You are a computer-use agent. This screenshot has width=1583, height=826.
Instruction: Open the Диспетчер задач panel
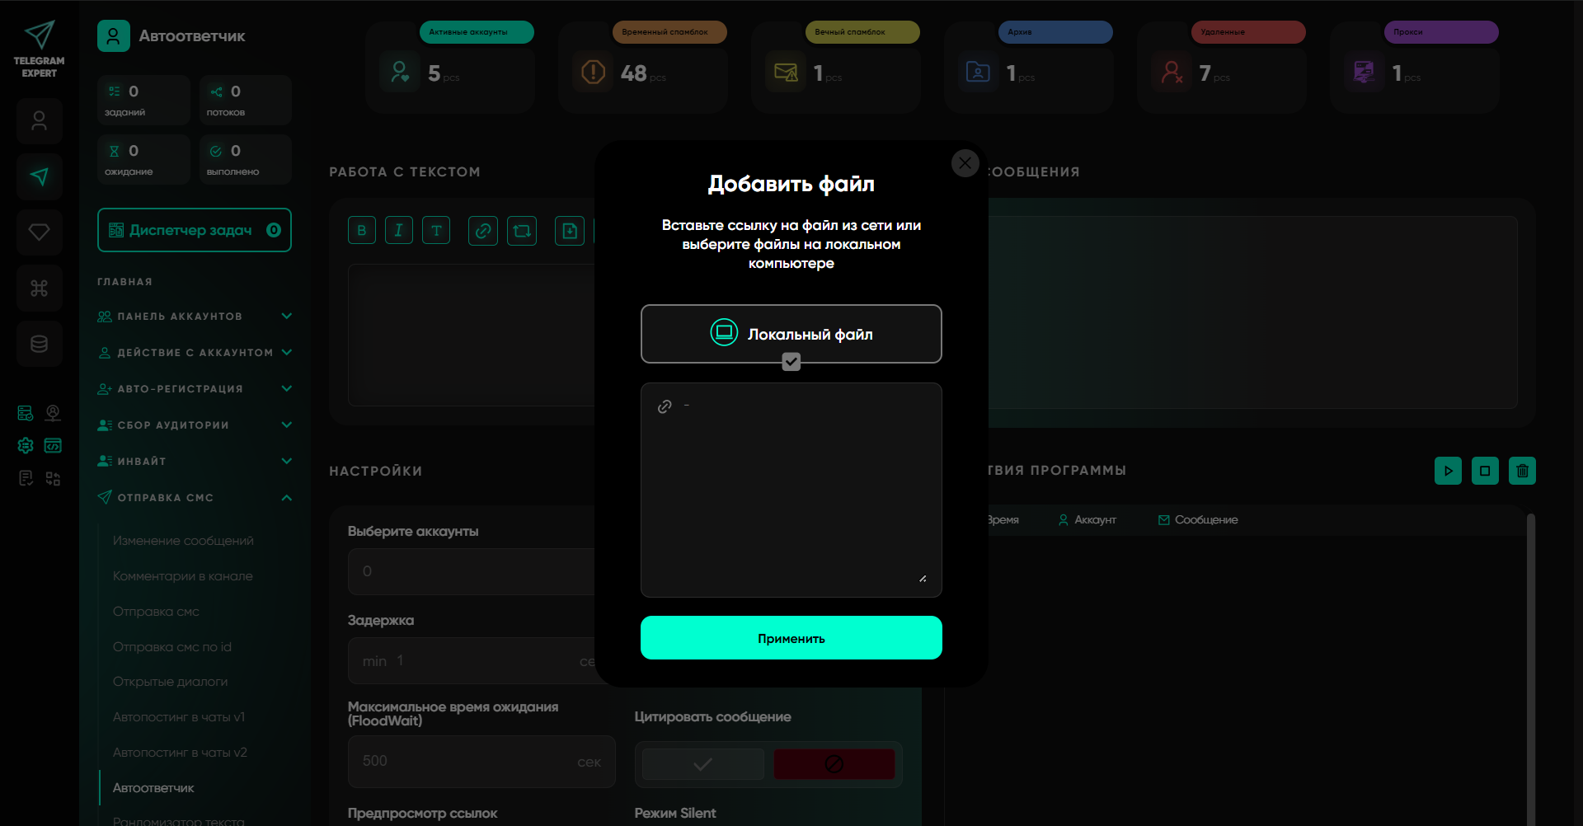(195, 230)
